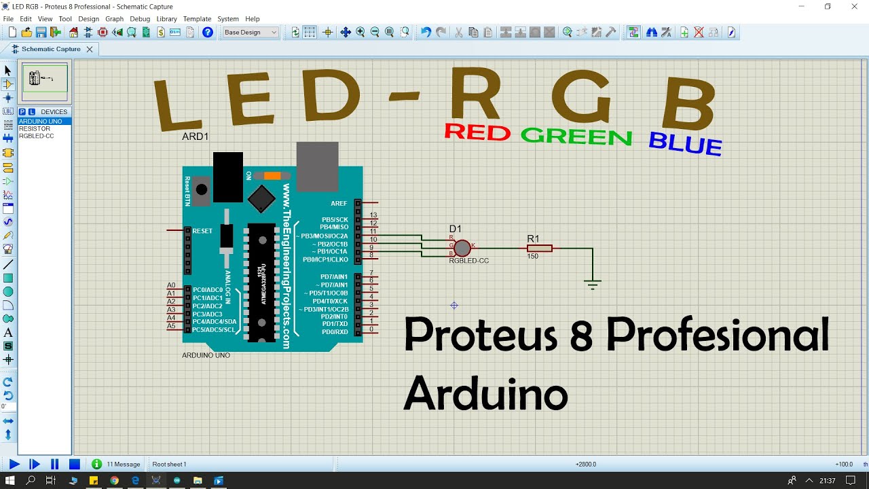Create a new project with the blank page icon
Image resolution: width=869 pixels, height=489 pixels.
(12, 32)
